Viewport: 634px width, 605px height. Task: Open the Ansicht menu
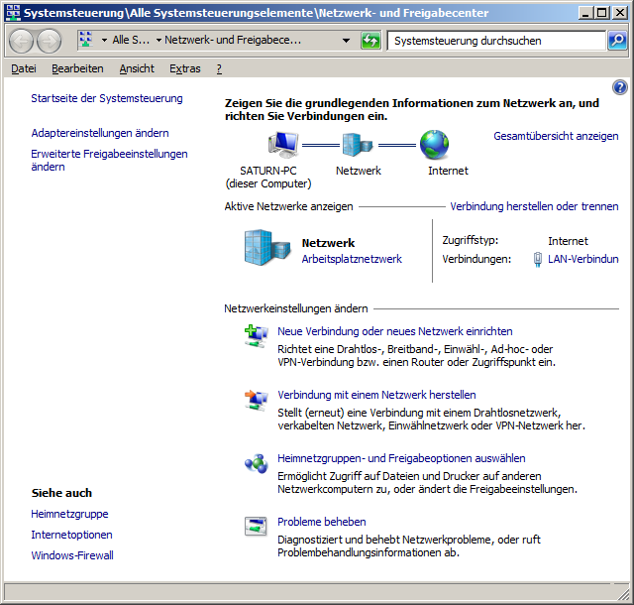(x=137, y=68)
